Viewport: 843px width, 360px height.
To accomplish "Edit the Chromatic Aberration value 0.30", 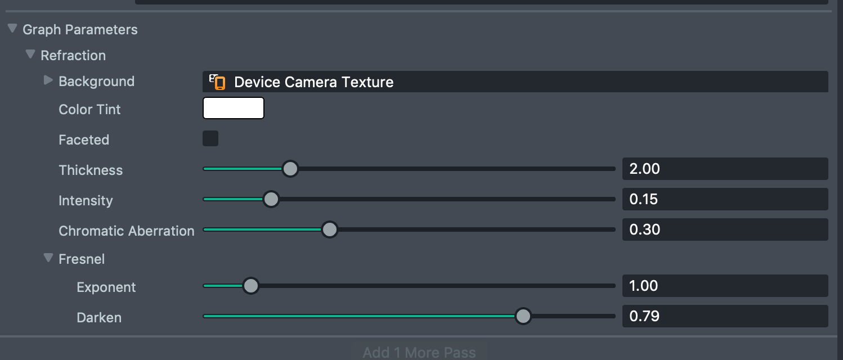I will (725, 229).
